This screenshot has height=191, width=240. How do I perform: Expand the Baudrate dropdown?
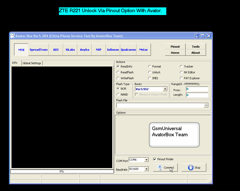(x=146, y=169)
